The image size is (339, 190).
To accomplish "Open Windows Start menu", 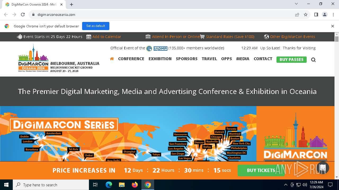I will (x=6, y=185).
